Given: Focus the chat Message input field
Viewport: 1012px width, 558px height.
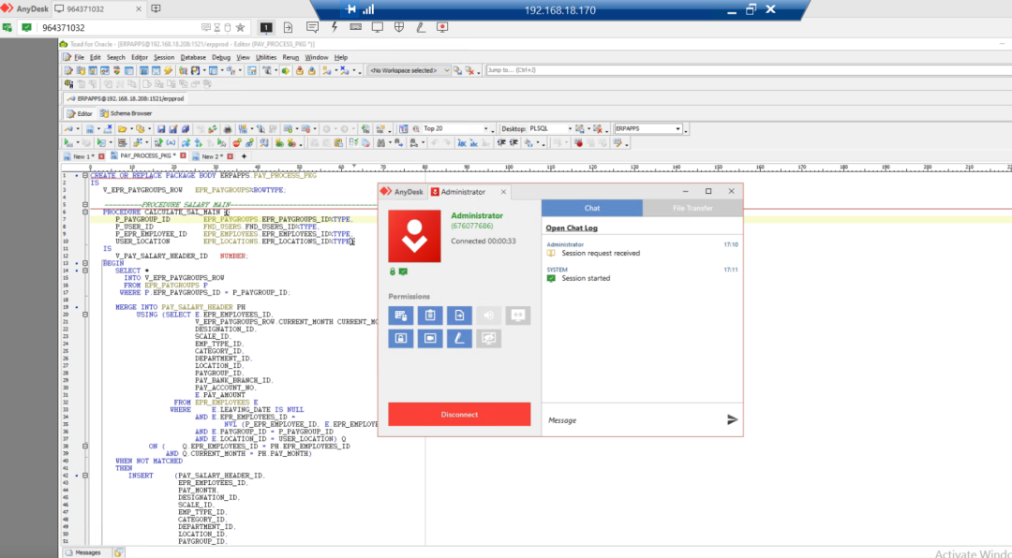Looking at the screenshot, I should [x=633, y=420].
